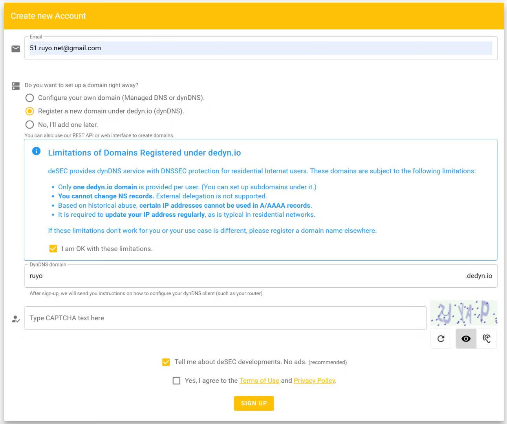
Task: Click the blue info icon in limitations box
Action: pyautogui.click(x=36, y=151)
